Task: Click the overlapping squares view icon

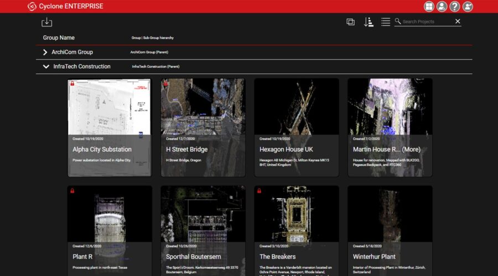Action: pos(350,22)
